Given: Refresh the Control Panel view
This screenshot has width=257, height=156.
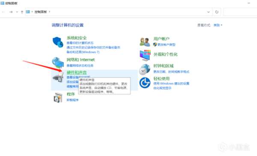Looking at the screenshot, I should (x=217, y=12).
